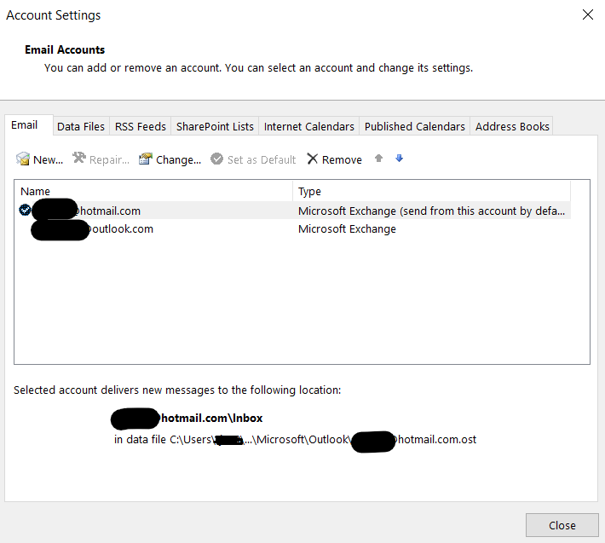Image resolution: width=605 pixels, height=543 pixels.
Task: Click outlook.com row's Microsoft Exchange type
Action: tap(347, 228)
